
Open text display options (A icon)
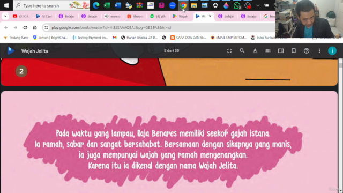(255, 51)
